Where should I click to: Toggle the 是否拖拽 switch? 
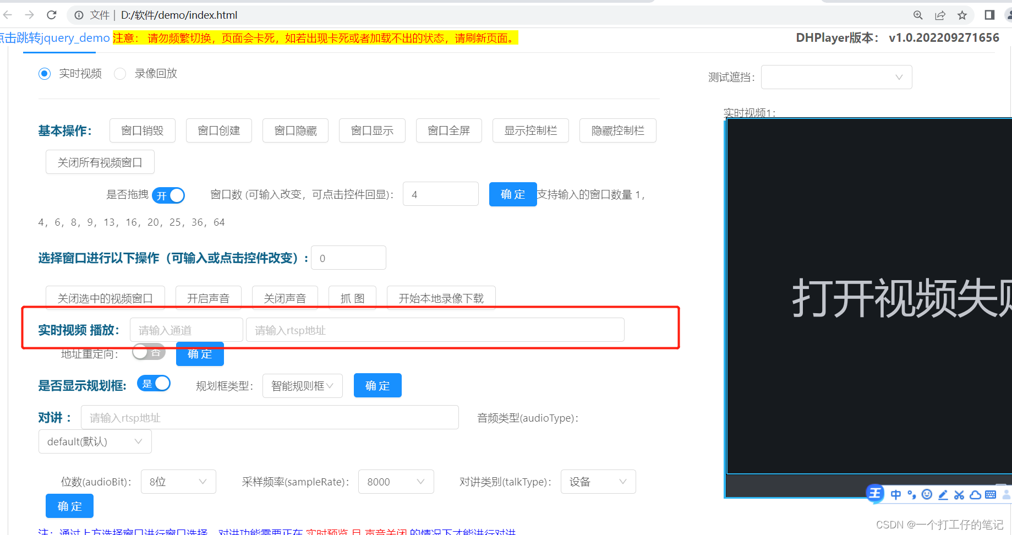coord(168,195)
